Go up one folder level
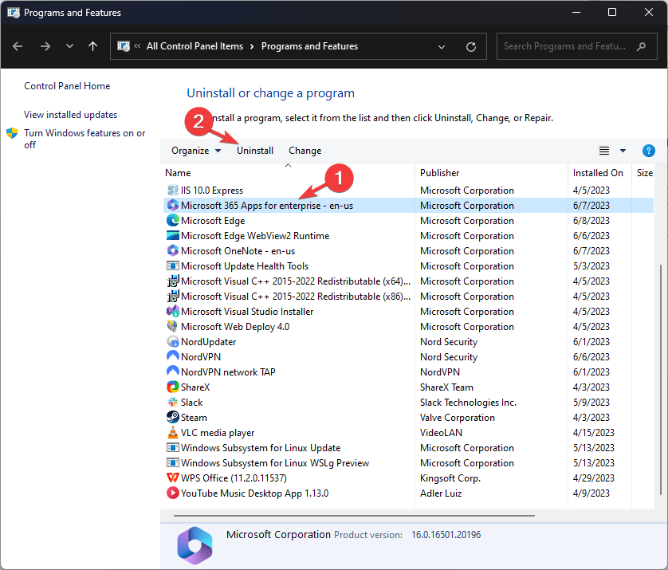The height and width of the screenshot is (570, 668). tap(93, 46)
